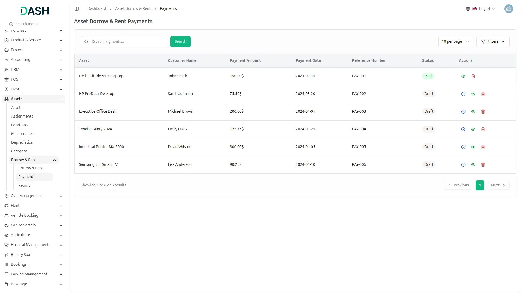Collapse the Assets sidebar section
The height and width of the screenshot is (294, 523).
click(34, 99)
